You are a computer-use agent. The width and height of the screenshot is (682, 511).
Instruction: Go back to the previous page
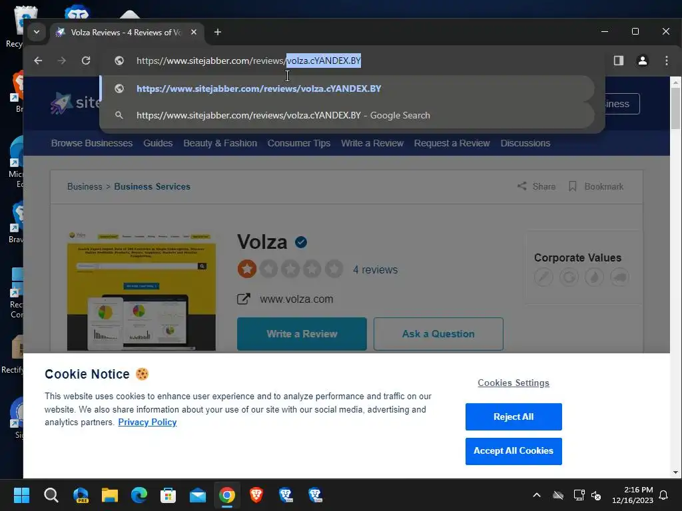pyautogui.click(x=38, y=61)
